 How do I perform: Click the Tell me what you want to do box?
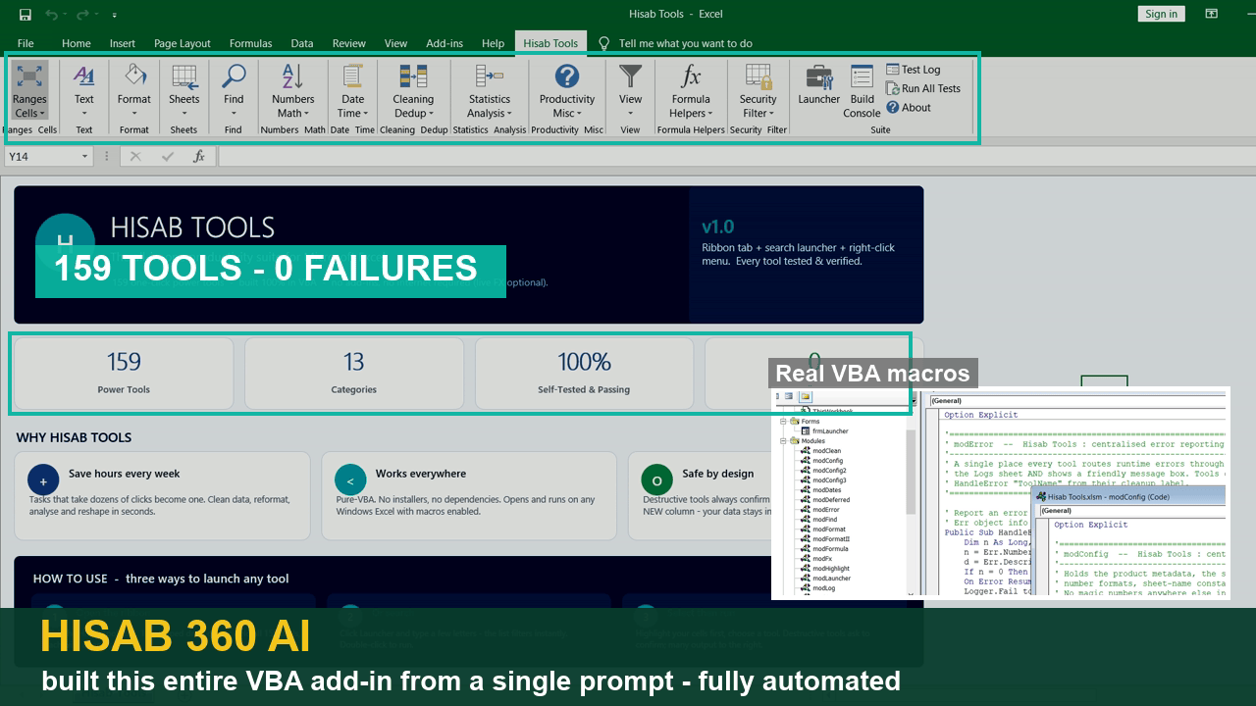point(685,43)
